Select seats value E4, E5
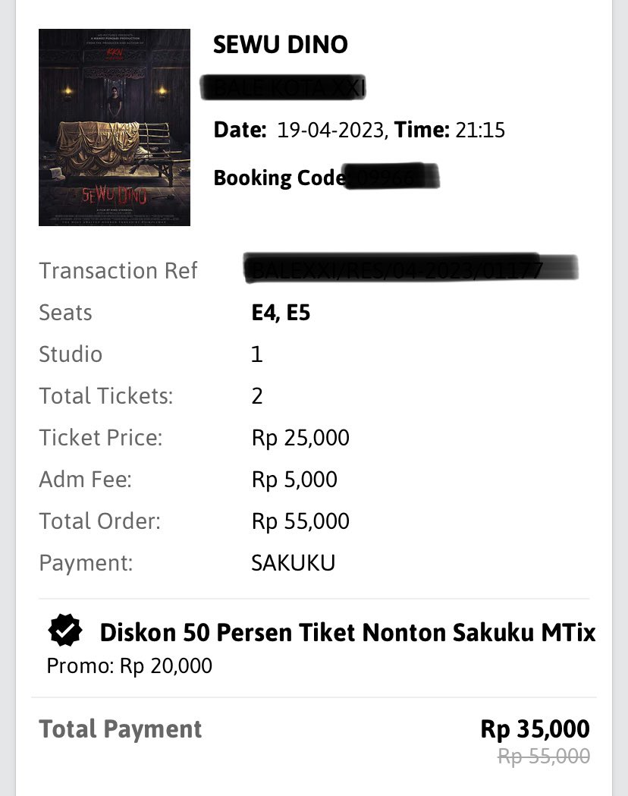This screenshot has height=796, width=628. [281, 313]
